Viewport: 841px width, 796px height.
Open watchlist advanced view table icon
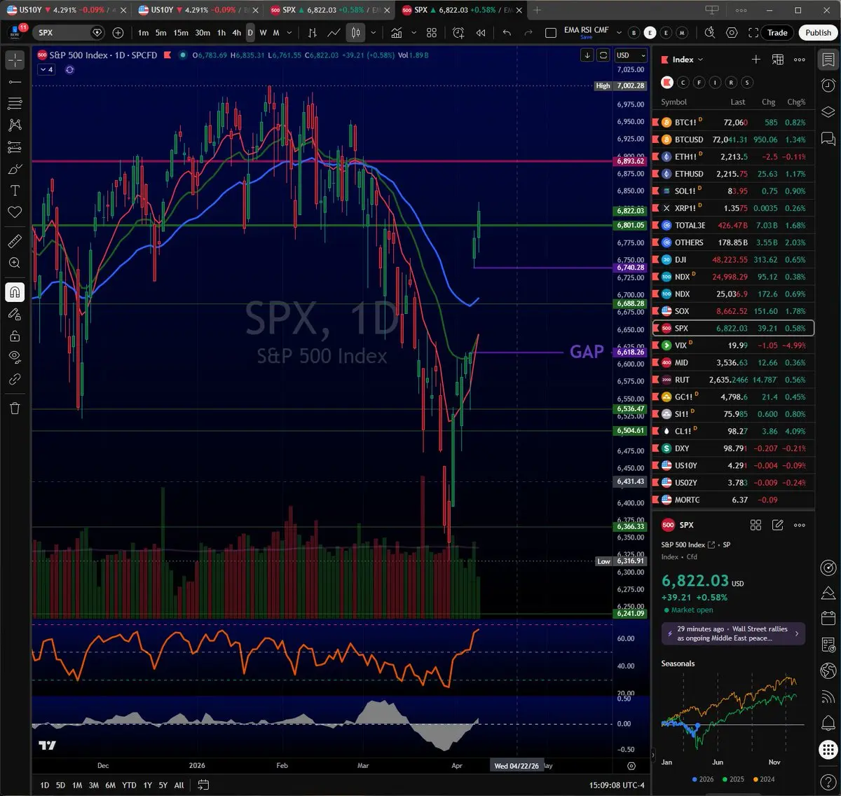[777, 60]
